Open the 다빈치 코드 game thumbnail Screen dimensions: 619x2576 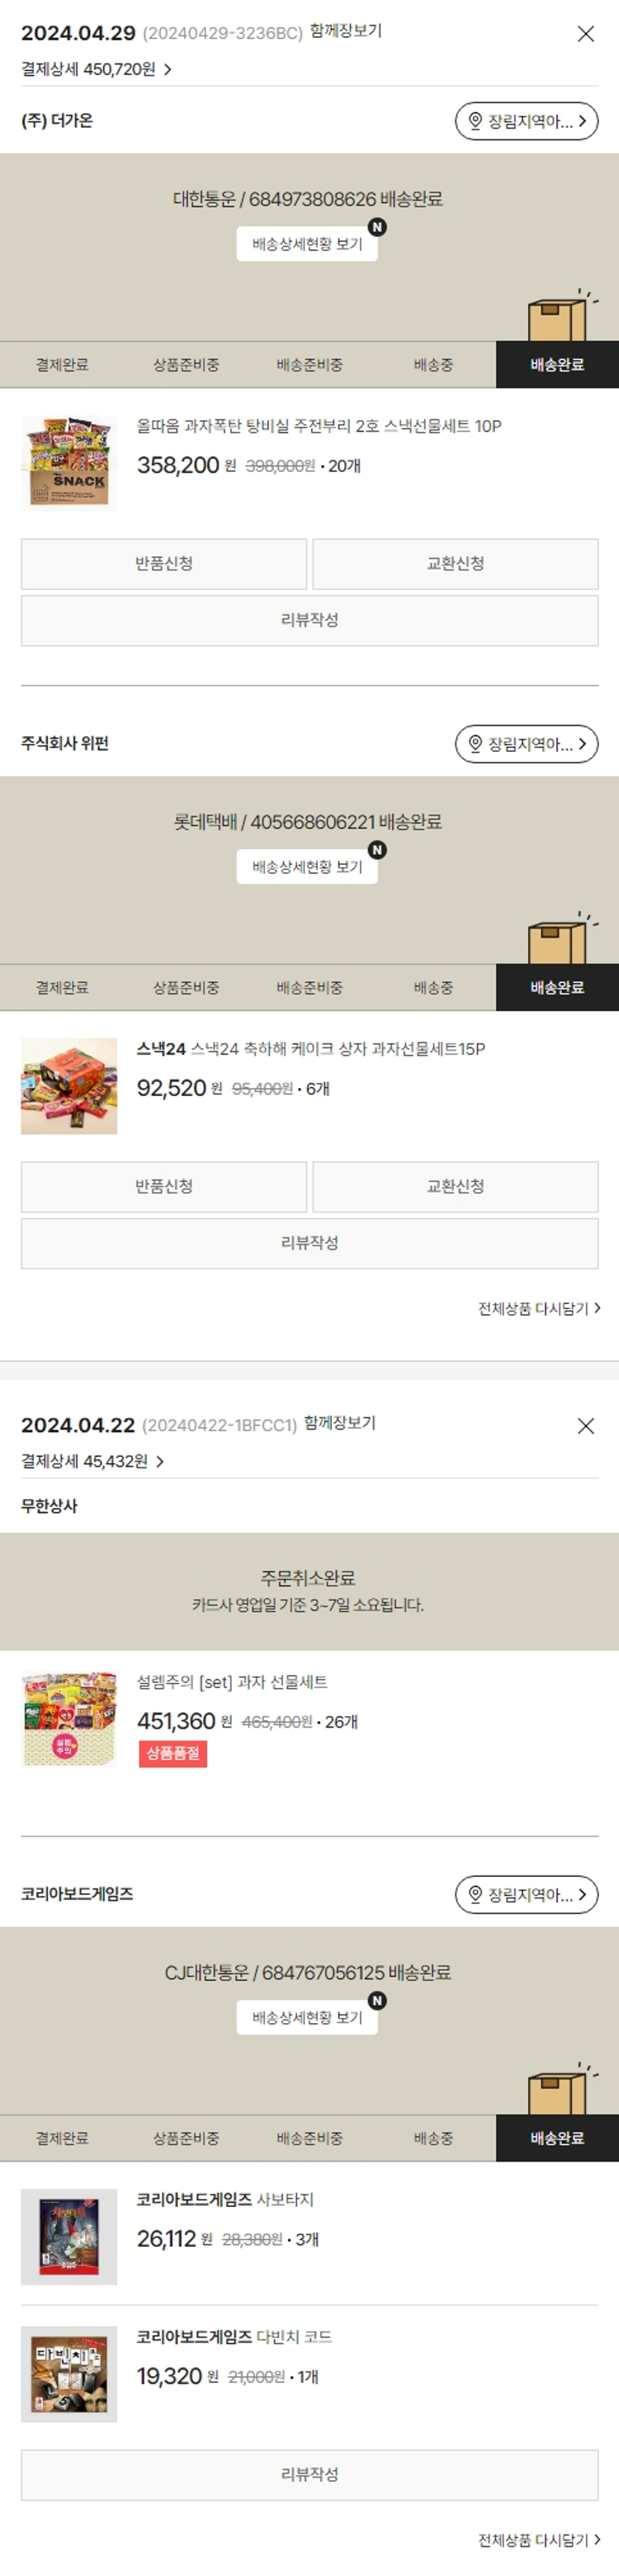(69, 2374)
